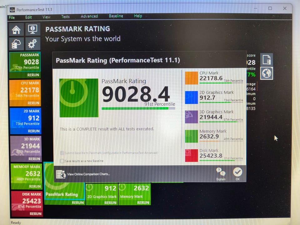Open the Help menu
300x225 pixels.
point(138,16)
